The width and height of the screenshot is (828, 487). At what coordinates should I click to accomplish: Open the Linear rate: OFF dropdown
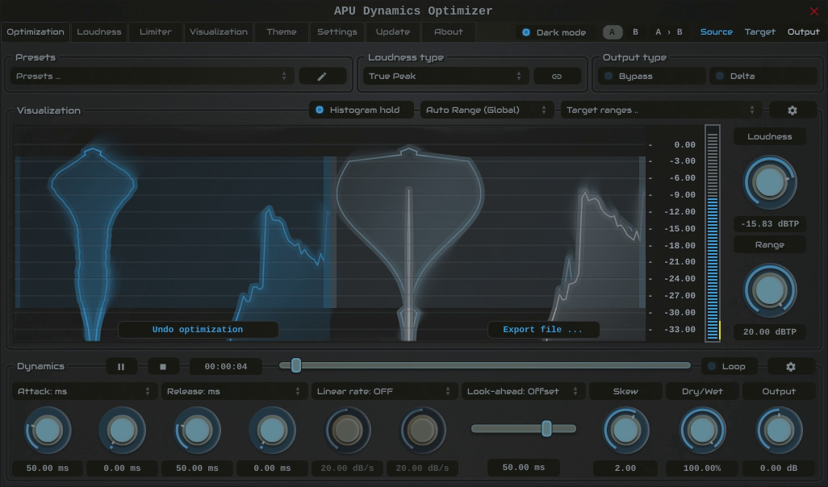click(x=384, y=392)
